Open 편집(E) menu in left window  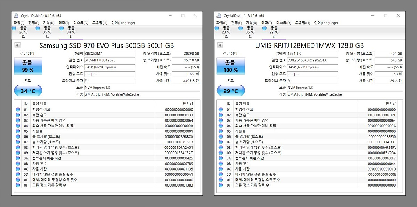[34, 23]
